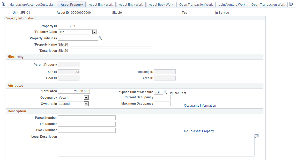Click into the Property Name field
Viewport: 296px width, 162px height.
(x=105, y=45)
